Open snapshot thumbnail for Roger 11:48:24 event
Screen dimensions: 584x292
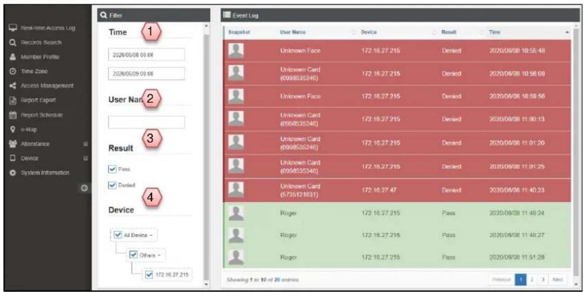tap(235, 212)
